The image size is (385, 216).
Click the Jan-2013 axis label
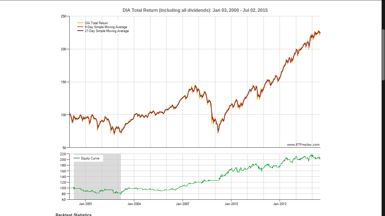click(280, 204)
